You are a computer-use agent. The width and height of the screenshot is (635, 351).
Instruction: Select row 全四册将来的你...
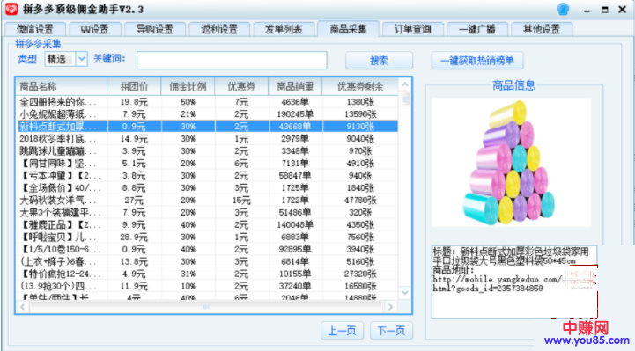(x=207, y=102)
